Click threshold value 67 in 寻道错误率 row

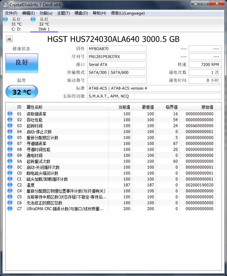click(175, 144)
